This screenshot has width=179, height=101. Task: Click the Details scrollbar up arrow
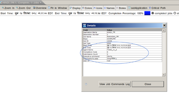[163, 30]
